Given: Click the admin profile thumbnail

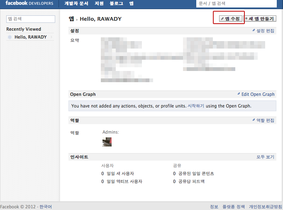Looking at the screenshot, I should (x=107, y=142).
